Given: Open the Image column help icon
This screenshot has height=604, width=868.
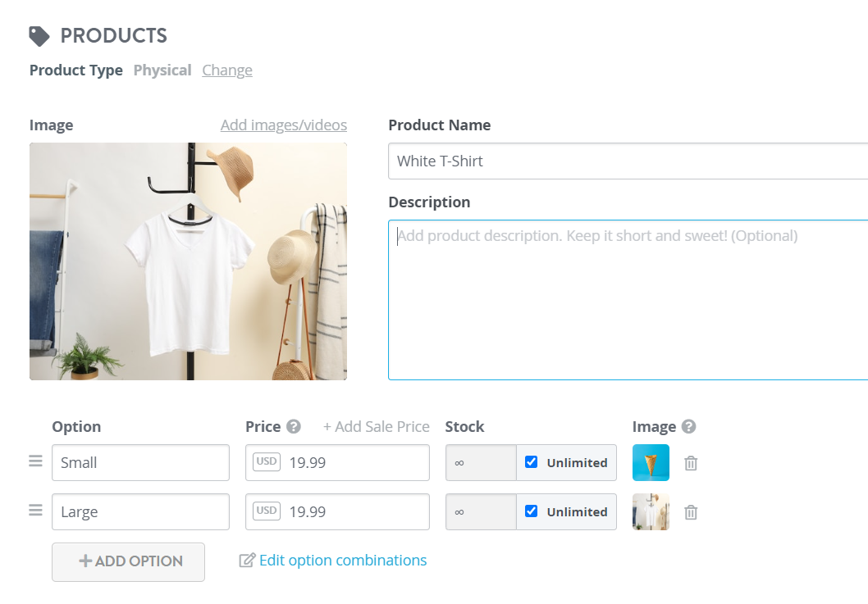Looking at the screenshot, I should pyautogui.click(x=688, y=426).
